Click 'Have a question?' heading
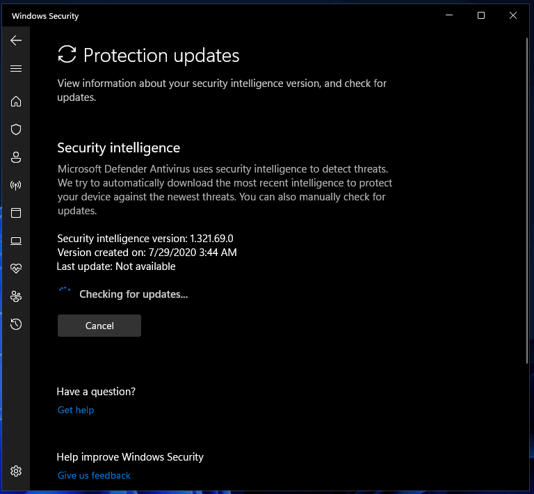534x494 pixels. pyautogui.click(x=96, y=392)
